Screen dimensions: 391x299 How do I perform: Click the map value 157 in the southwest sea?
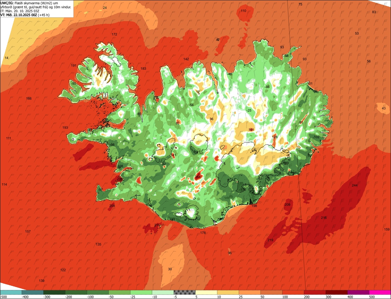28,231
